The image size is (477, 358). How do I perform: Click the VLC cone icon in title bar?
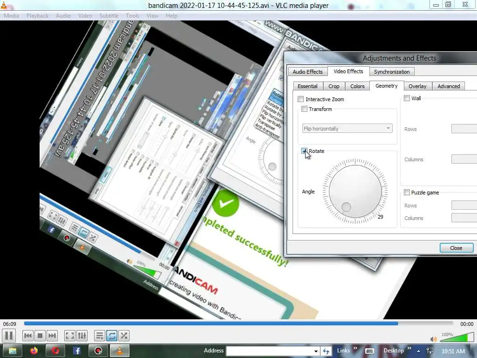coord(4,5)
